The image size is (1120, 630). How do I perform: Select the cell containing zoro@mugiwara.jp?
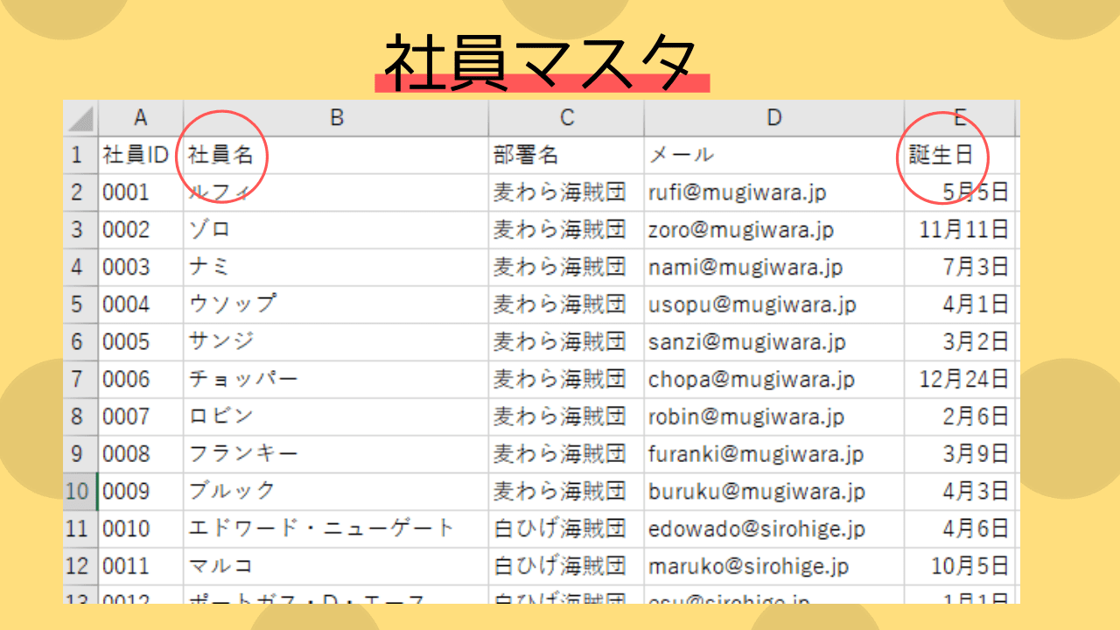point(740,230)
